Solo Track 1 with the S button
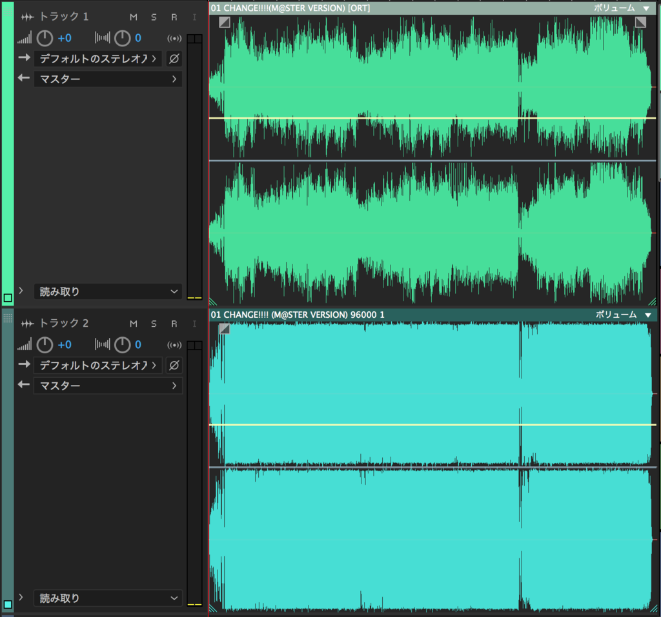Image resolution: width=661 pixels, height=617 pixels. [154, 17]
